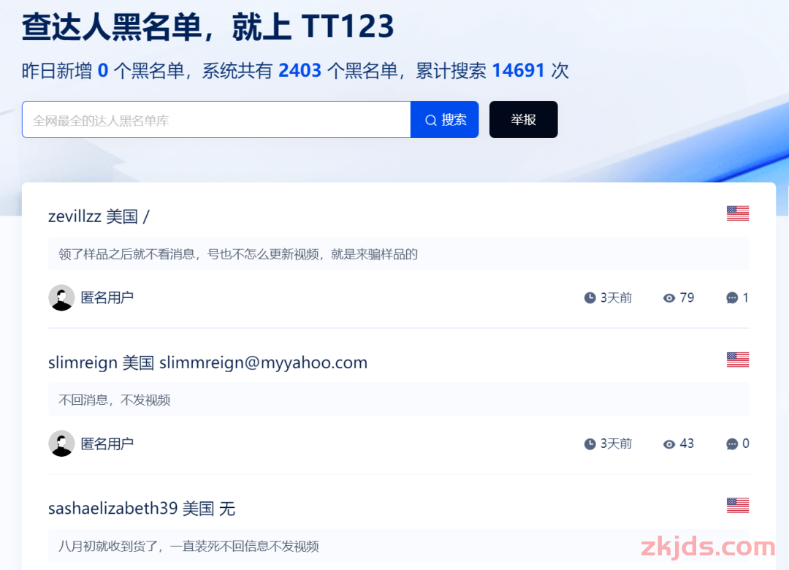Open the zevillzz 美国 / entry title
The height and width of the screenshot is (570, 789).
coord(99,216)
